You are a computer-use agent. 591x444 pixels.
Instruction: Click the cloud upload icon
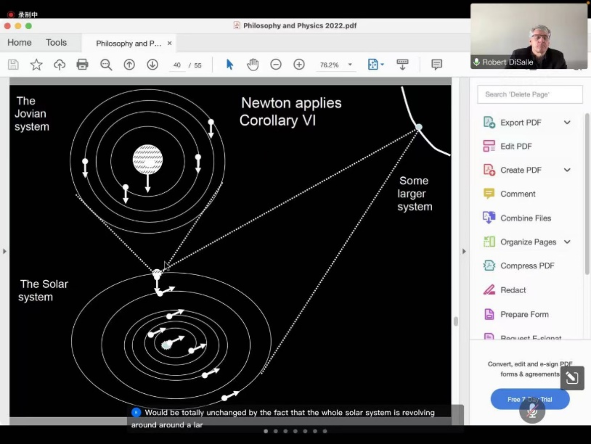60,65
